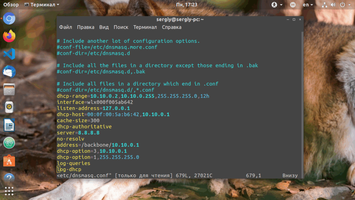Open the clock showing Пн, 17:23
Image resolution: width=355 pixels, height=200 pixels.
(187, 5)
